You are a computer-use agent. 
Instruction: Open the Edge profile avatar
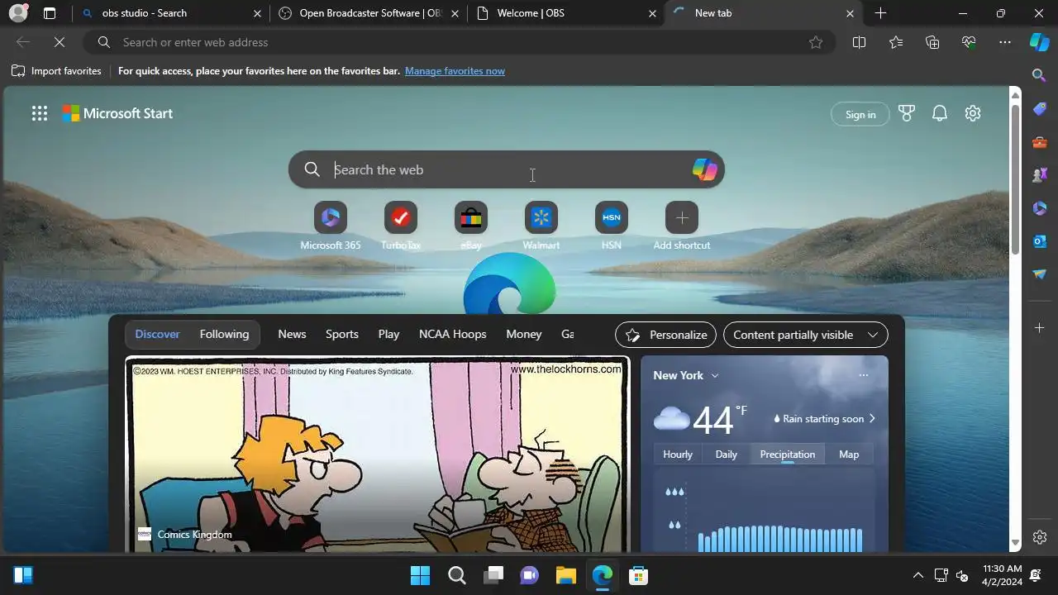pos(18,13)
